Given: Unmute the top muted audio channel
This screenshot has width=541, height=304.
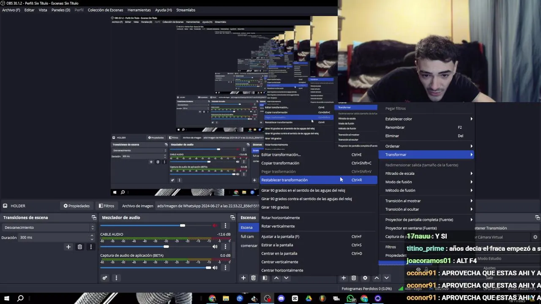Looking at the screenshot, I should 215,225.
